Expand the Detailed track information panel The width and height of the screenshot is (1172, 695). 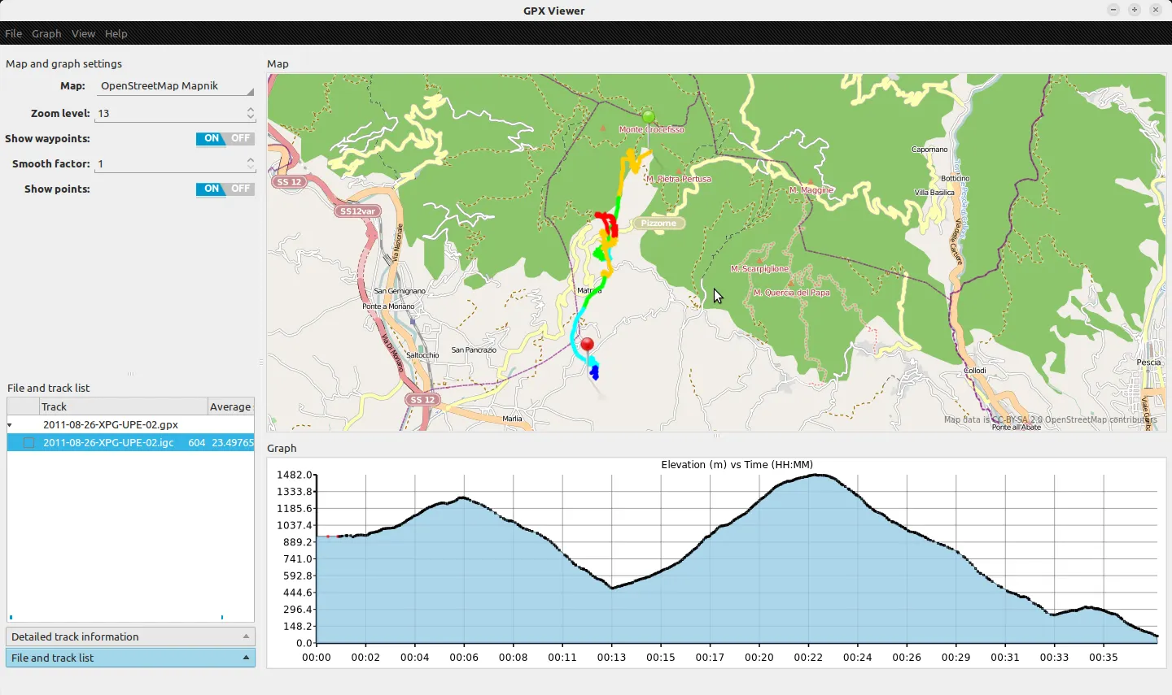pyautogui.click(x=130, y=636)
